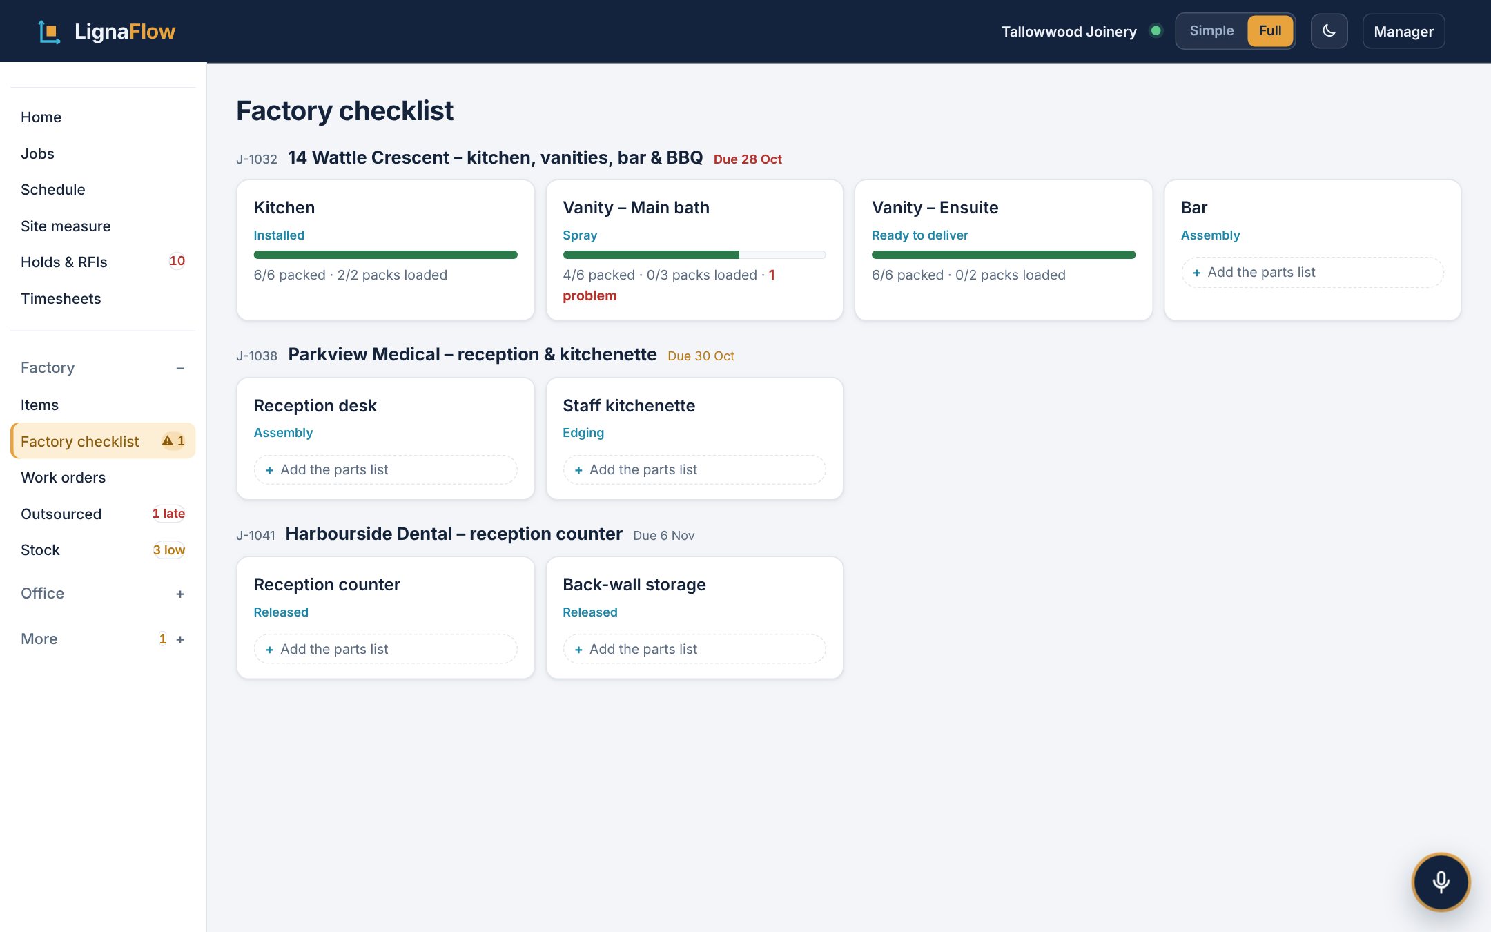Switch to Simple mode
The height and width of the screenshot is (932, 1491).
coord(1211,31)
